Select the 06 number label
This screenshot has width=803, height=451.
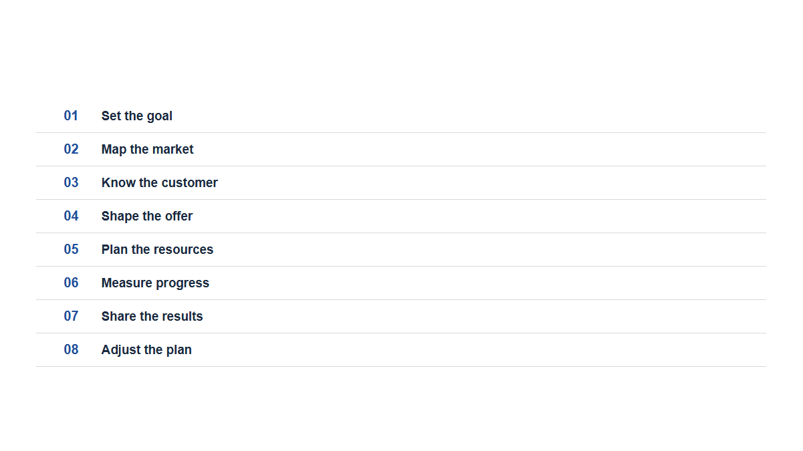point(71,283)
